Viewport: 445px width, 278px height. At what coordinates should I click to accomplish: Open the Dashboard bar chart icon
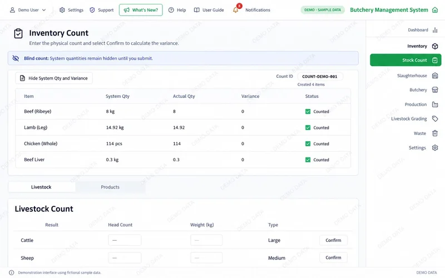tap(435, 30)
